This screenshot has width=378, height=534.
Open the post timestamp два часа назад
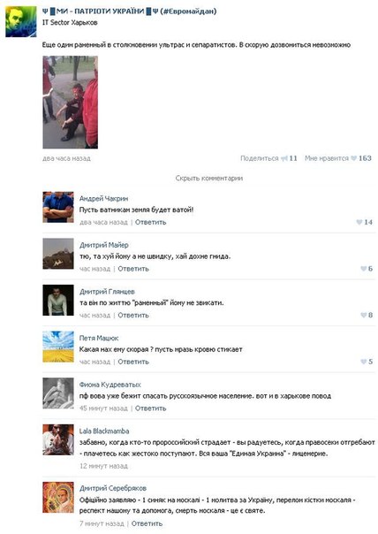(x=66, y=158)
